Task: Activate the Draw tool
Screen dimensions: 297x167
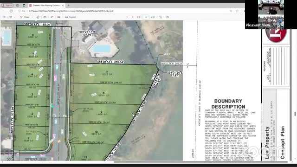Action: (25, 17)
